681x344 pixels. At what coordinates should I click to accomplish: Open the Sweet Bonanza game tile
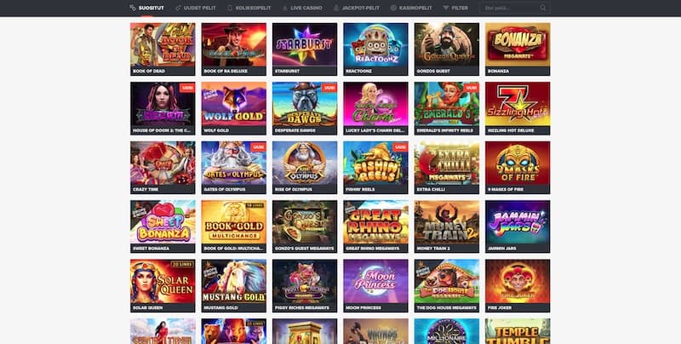click(163, 226)
